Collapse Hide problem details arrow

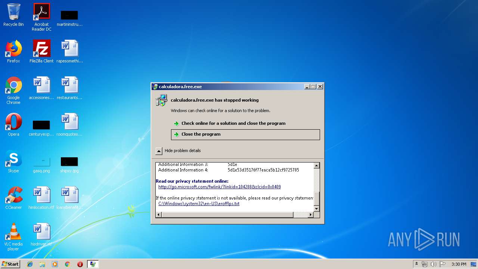[159, 151]
